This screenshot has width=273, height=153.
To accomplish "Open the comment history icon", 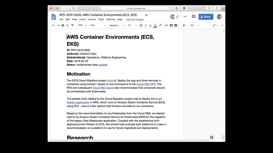I will [x=194, y=17].
